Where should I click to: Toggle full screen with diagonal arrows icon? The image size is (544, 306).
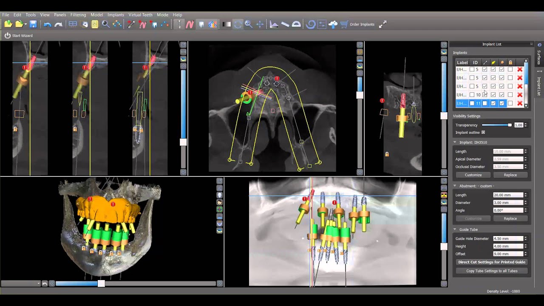click(x=382, y=24)
